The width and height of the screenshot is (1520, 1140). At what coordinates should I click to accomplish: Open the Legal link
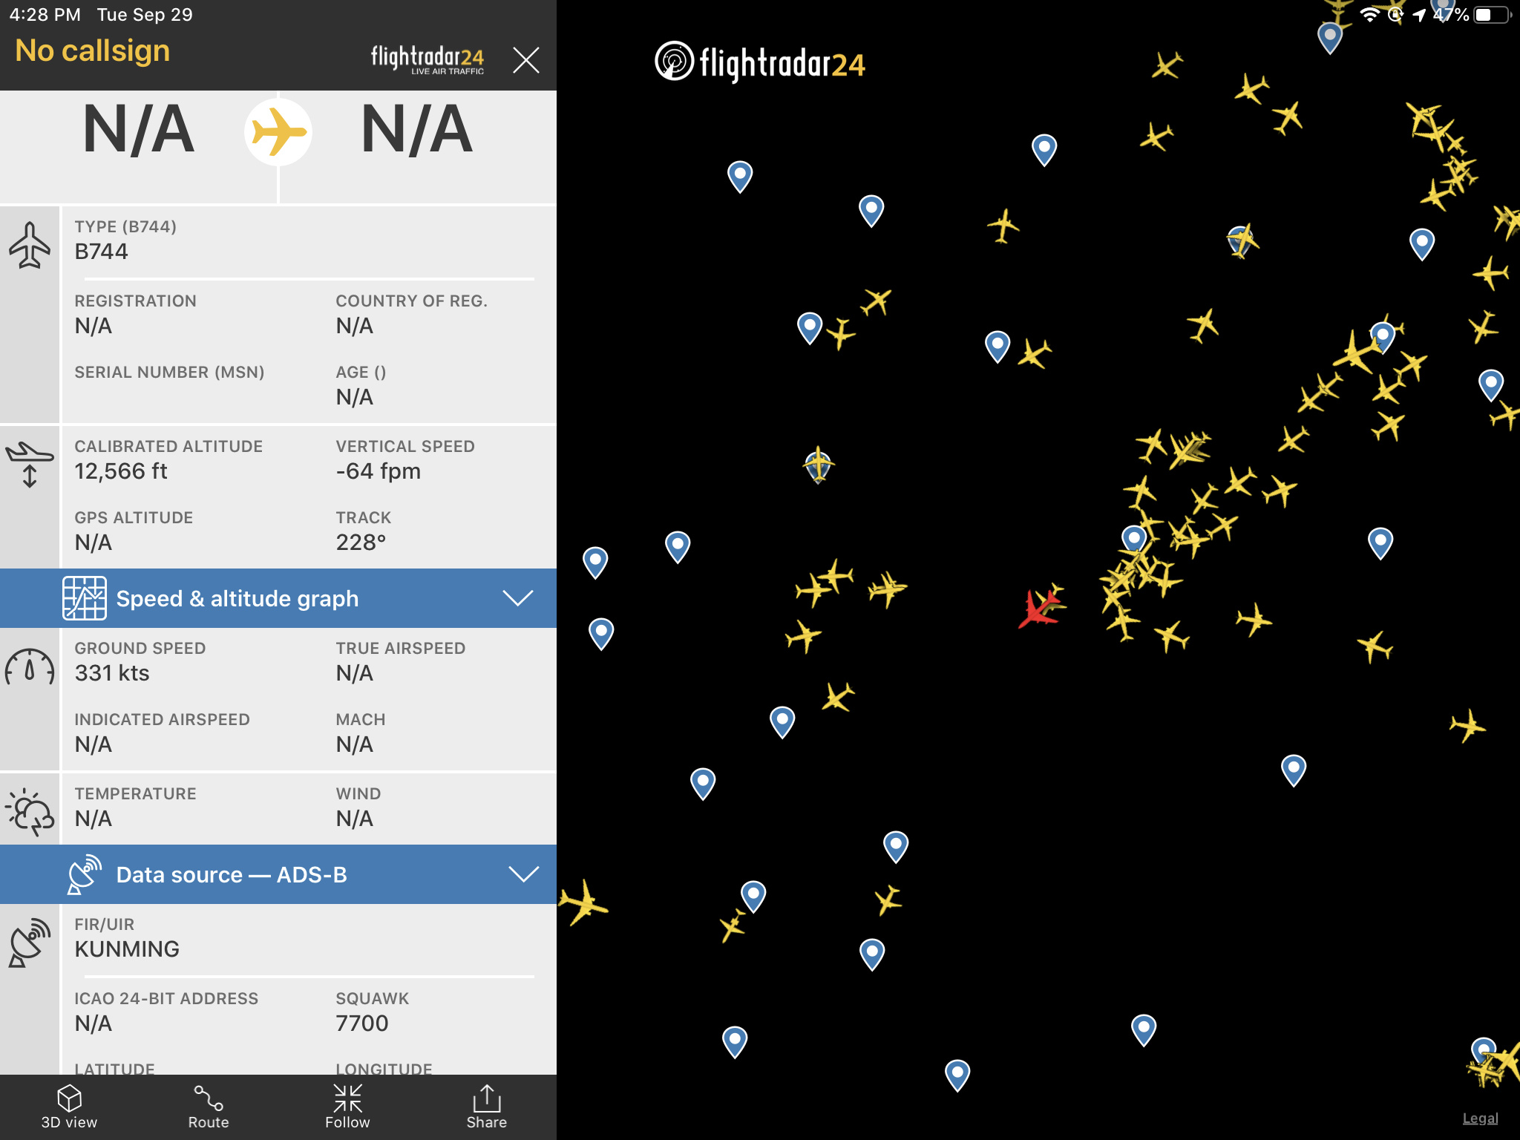pyautogui.click(x=1480, y=1118)
